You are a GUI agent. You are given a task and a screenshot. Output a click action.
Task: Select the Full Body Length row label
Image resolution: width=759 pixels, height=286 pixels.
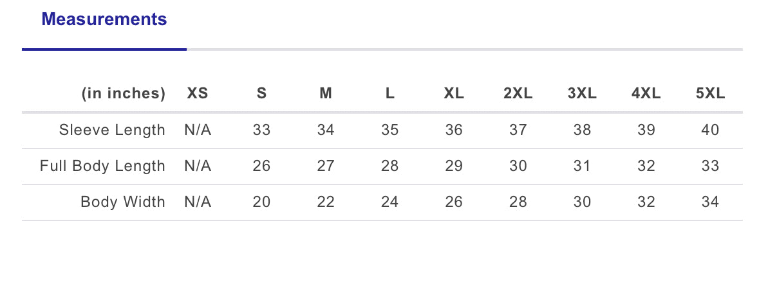pyautogui.click(x=102, y=166)
